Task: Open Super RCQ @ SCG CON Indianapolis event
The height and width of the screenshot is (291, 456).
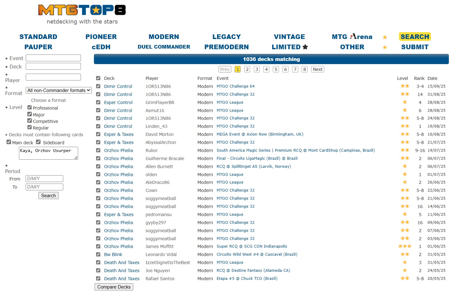Action: [x=252, y=246]
